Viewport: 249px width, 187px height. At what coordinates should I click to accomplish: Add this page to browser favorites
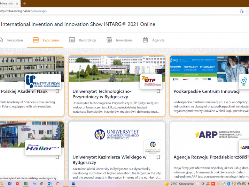pyautogui.click(x=242, y=11)
